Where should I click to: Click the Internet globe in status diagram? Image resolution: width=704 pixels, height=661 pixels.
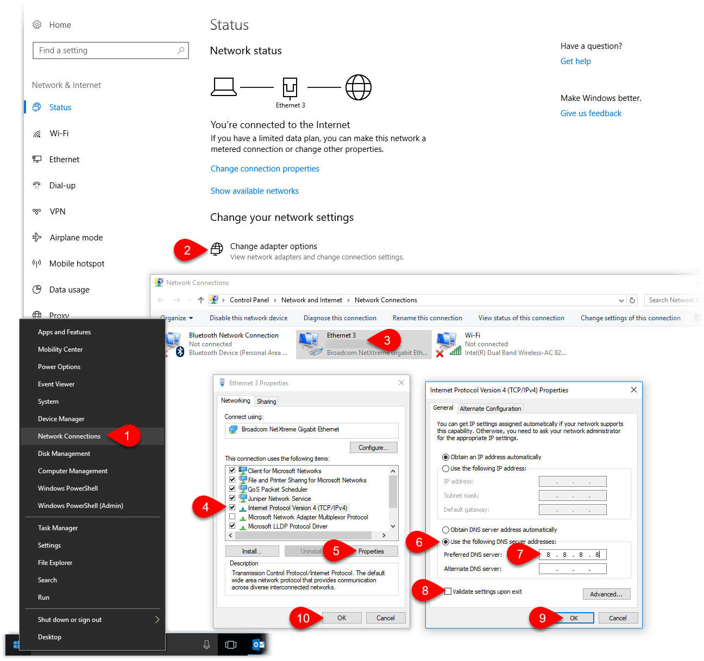coord(359,87)
